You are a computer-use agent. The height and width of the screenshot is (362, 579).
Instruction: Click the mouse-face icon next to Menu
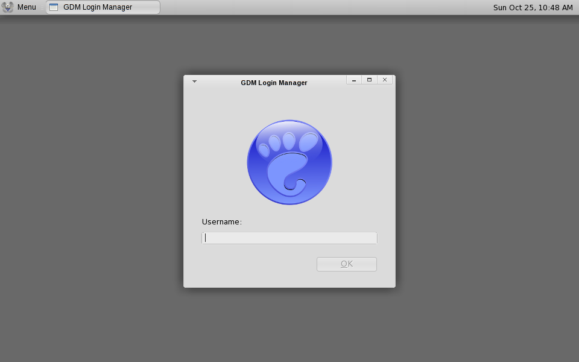7,7
